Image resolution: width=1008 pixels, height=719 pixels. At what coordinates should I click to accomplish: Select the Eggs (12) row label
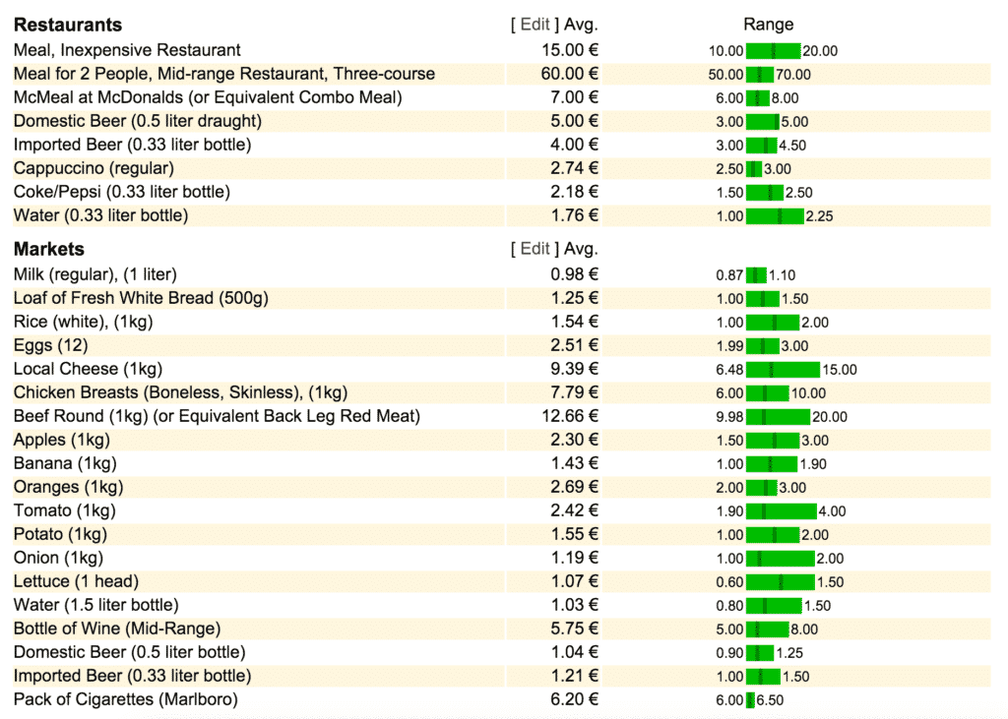coord(51,345)
